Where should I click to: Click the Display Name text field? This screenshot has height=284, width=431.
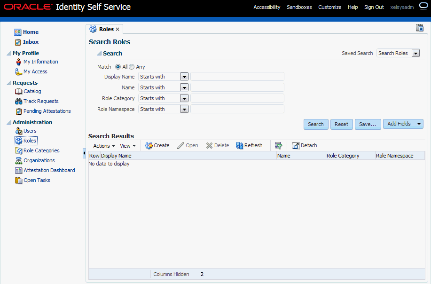237,77
